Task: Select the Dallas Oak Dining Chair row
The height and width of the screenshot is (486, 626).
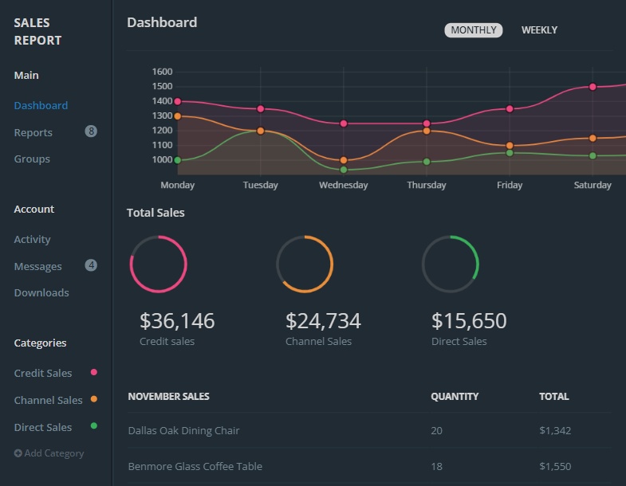Action: pyautogui.click(x=183, y=430)
